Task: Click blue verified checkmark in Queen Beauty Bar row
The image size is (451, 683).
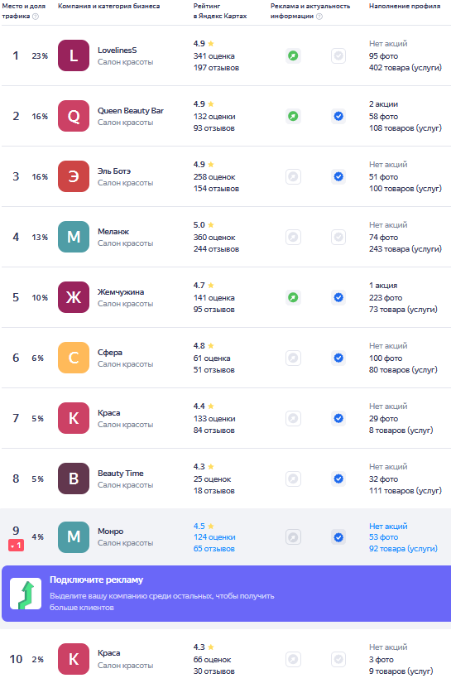Action: click(338, 116)
